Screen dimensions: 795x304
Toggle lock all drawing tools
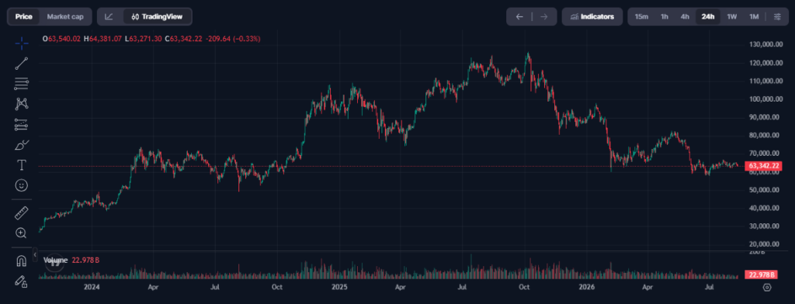tap(21, 282)
